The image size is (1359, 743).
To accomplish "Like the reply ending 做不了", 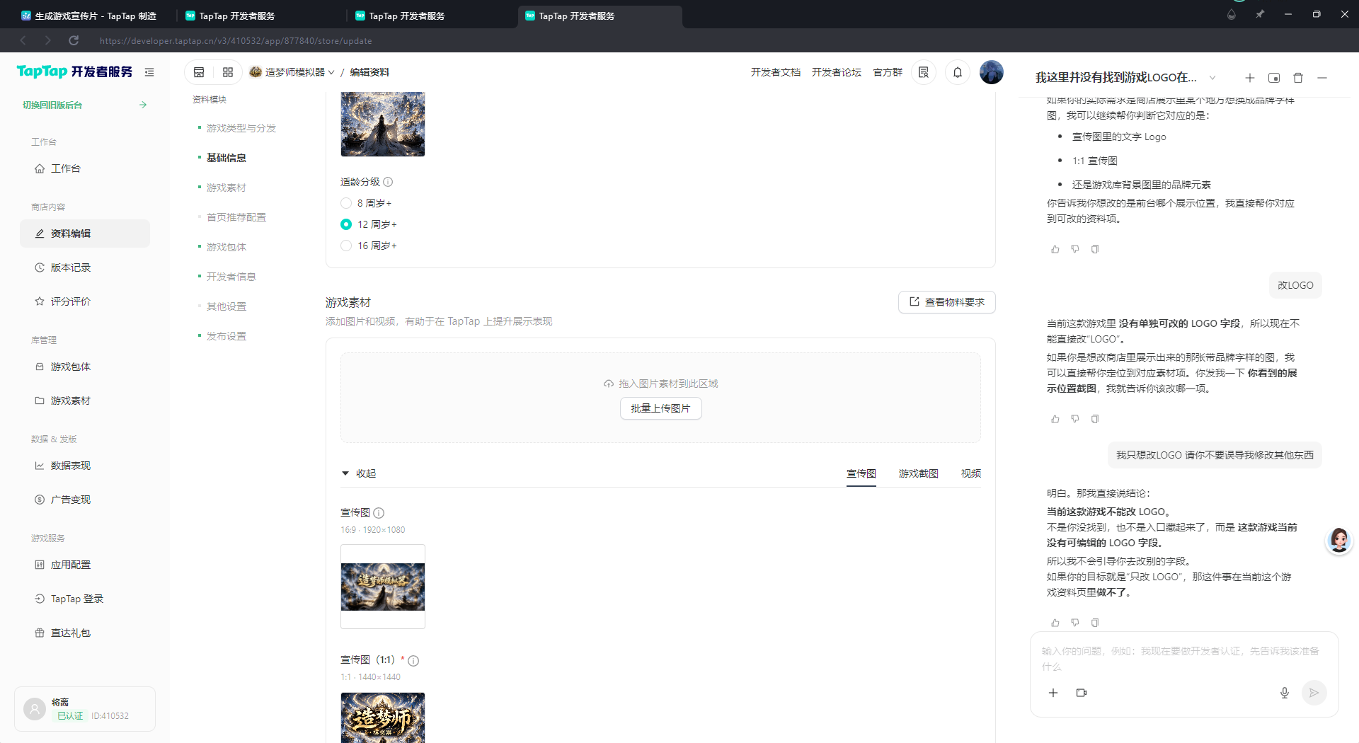I will tap(1055, 623).
